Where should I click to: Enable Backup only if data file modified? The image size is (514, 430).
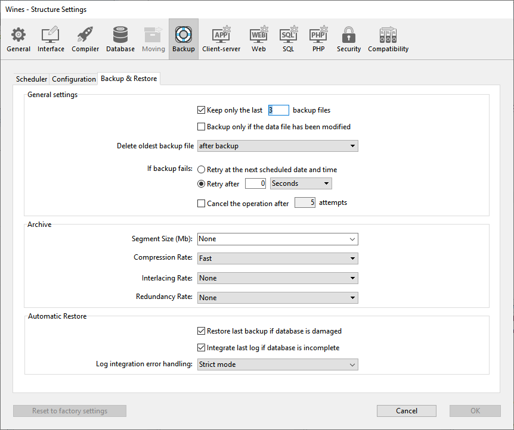click(x=201, y=127)
